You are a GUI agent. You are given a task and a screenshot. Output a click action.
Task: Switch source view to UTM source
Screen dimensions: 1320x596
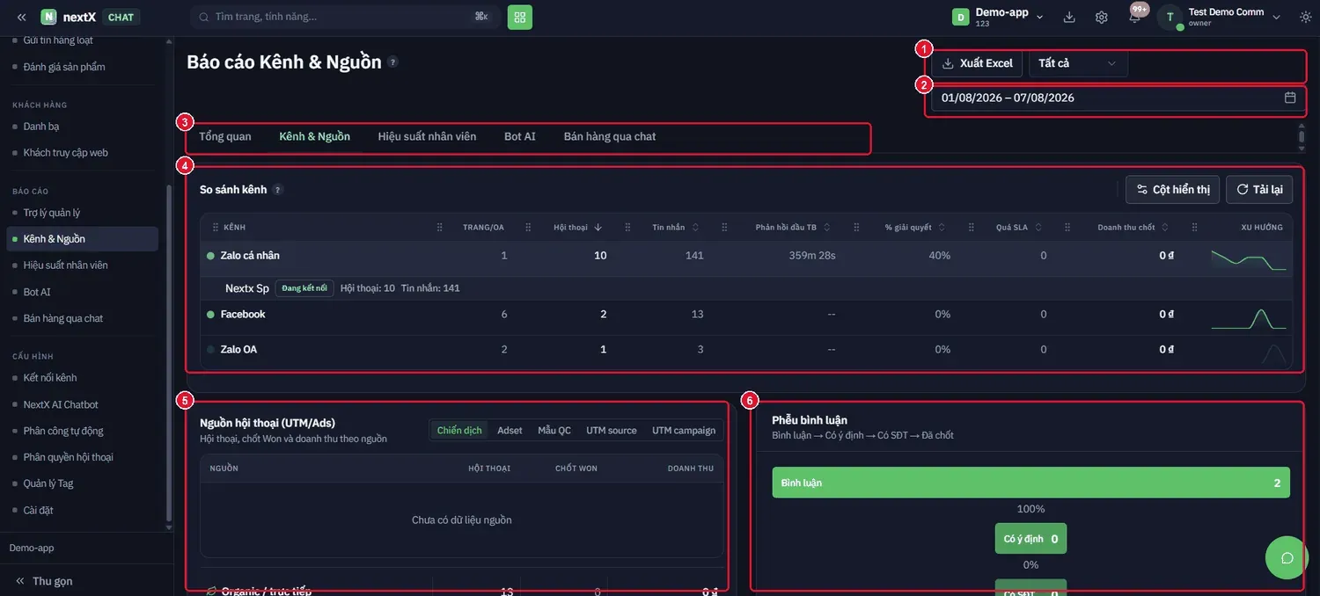[612, 430]
